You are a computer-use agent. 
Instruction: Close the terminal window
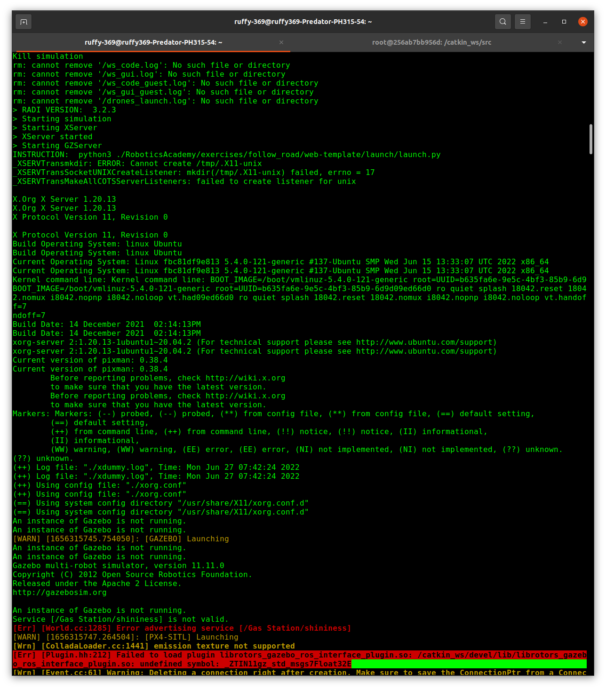pos(583,22)
